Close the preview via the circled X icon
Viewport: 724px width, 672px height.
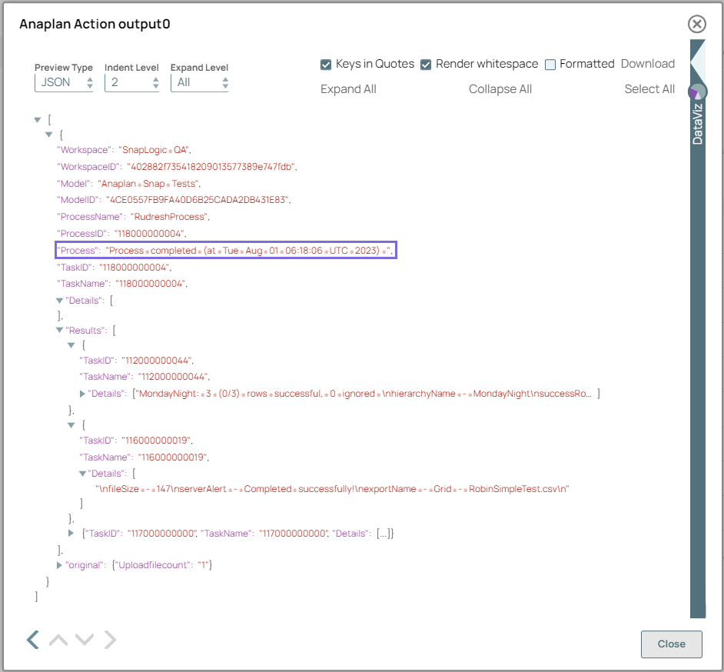click(696, 24)
